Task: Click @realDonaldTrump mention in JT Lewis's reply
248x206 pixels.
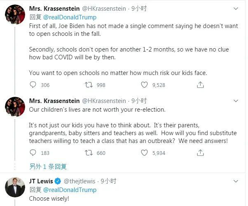Action: 70,190
